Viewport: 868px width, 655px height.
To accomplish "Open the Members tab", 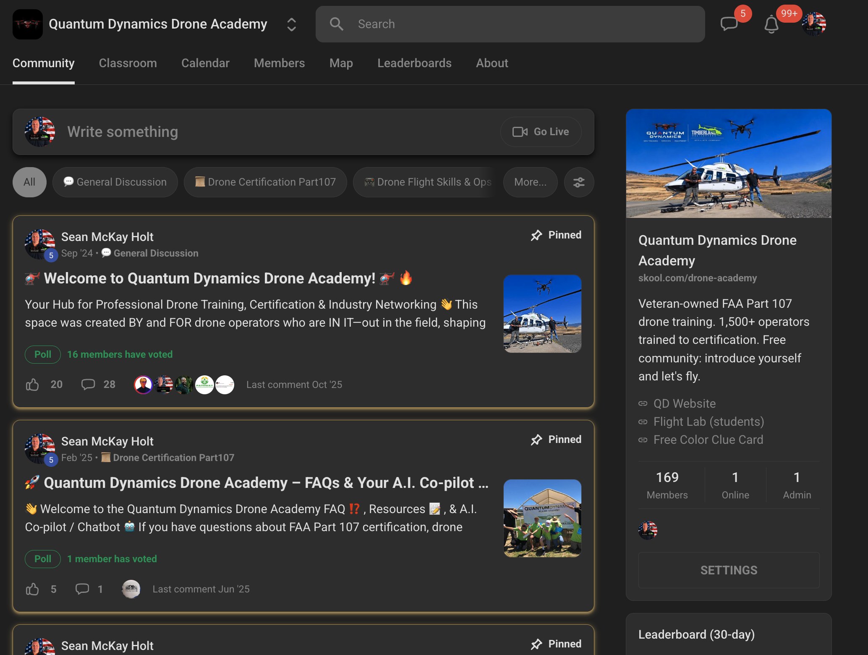I will [280, 63].
